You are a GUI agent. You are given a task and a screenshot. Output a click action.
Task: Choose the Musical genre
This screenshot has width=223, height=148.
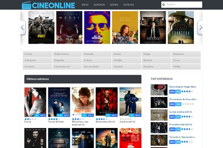point(156,60)
